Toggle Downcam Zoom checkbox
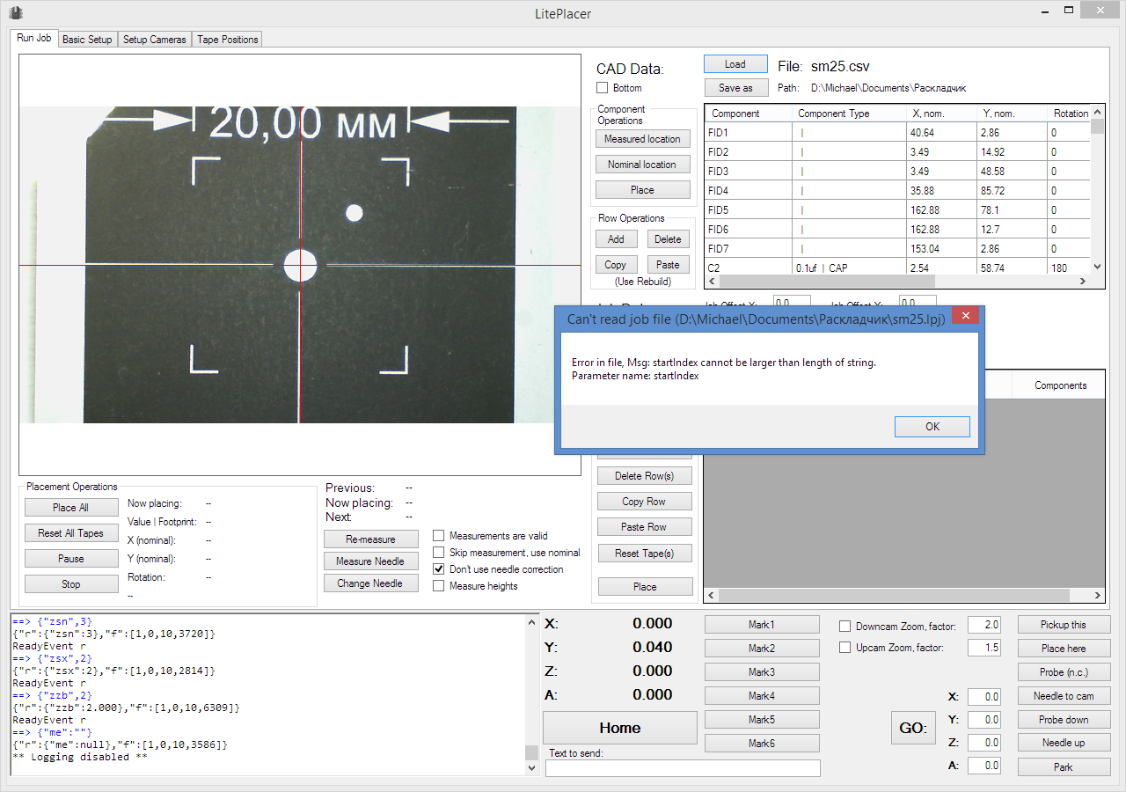The width and height of the screenshot is (1126, 792). pyautogui.click(x=845, y=627)
